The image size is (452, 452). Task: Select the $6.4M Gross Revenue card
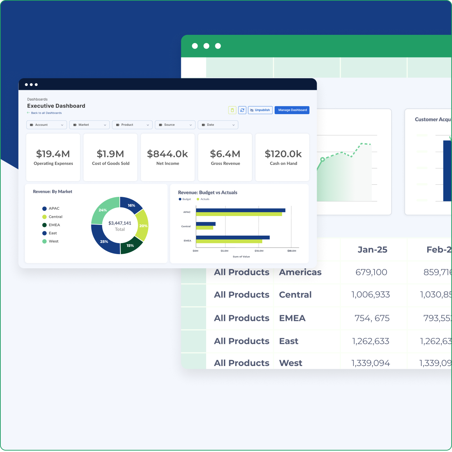pyautogui.click(x=225, y=157)
